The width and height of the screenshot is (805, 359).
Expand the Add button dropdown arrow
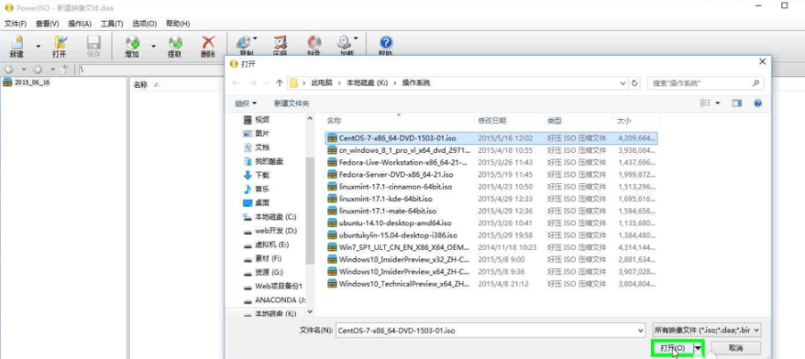(x=153, y=46)
